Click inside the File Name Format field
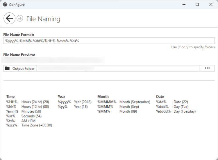 click(x=109, y=41)
